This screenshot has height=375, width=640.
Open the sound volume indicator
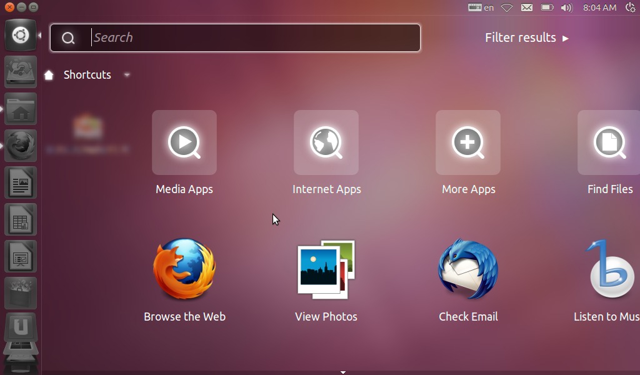(566, 7)
